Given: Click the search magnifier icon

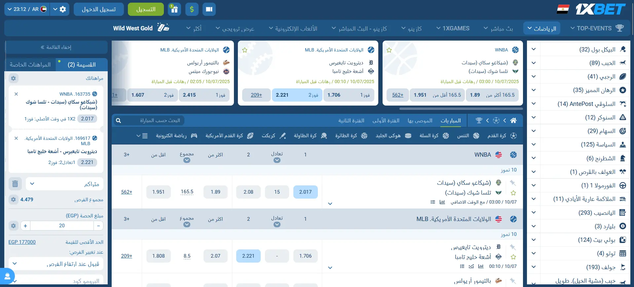Looking at the screenshot, I should pos(119,121).
